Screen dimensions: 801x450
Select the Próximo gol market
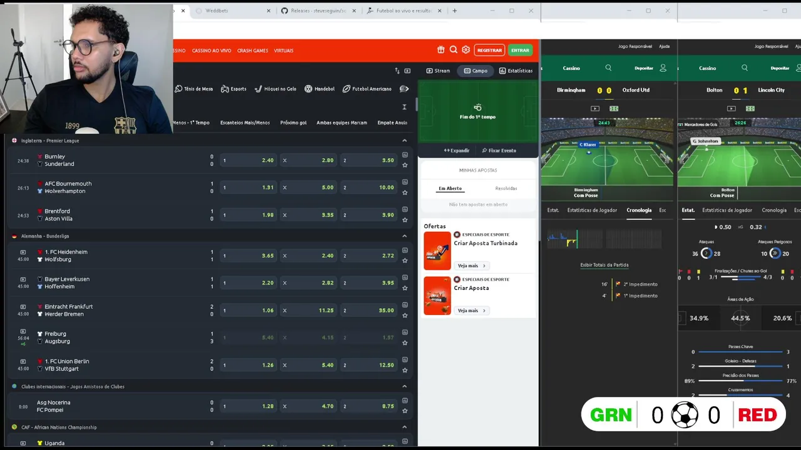click(293, 122)
